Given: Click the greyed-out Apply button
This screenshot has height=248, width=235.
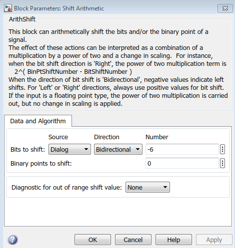Looking at the screenshot, I should click(214, 240).
